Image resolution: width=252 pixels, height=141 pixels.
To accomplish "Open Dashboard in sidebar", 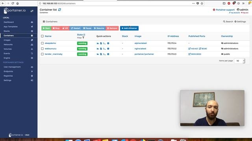I will pos(19,22).
